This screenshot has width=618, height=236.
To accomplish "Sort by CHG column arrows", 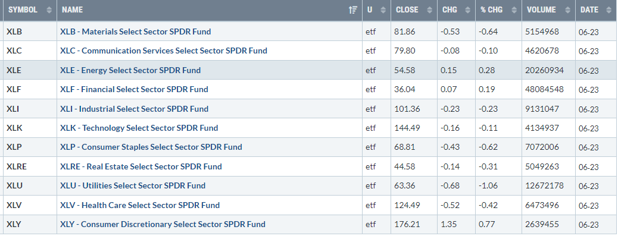I will pyautogui.click(x=468, y=10).
